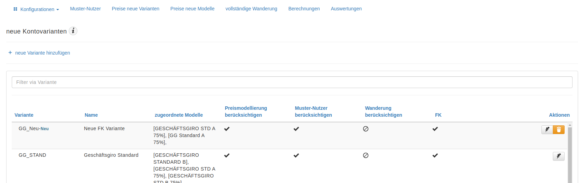
Task: Open the Auswertungen page link
Action: click(346, 9)
